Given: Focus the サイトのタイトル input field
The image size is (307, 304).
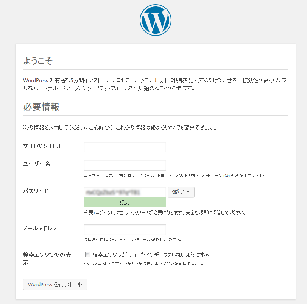Looking at the screenshot, I should pos(125,147).
